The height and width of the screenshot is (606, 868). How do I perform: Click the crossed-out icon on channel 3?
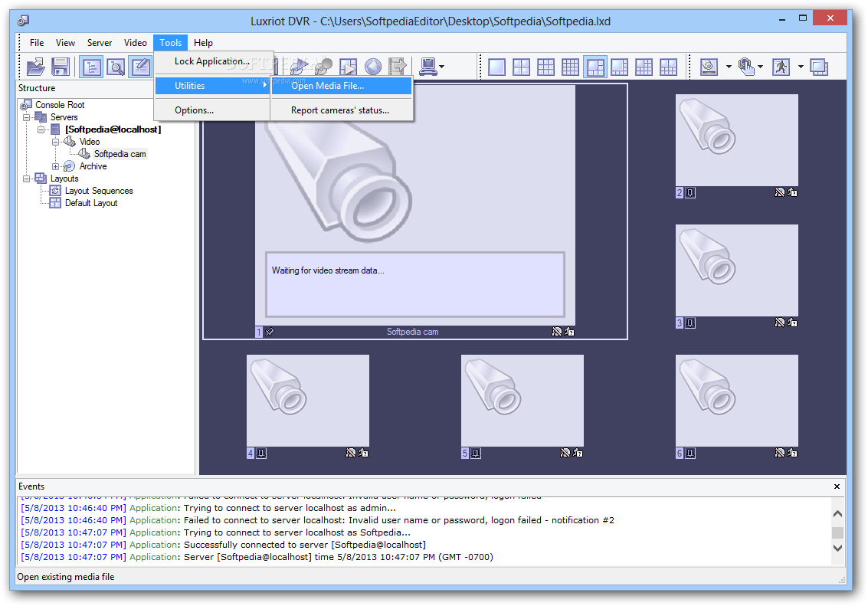(x=779, y=323)
